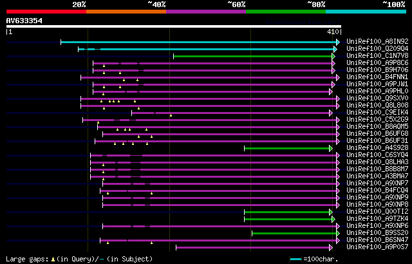This screenshot has width=412, height=264.
Task: Click the white AV633354 query sequence bar
Action: coord(174,26)
